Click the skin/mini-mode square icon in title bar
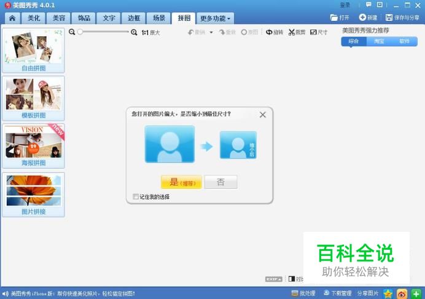Screen dimensions: 425x299 click(x=380, y=5)
